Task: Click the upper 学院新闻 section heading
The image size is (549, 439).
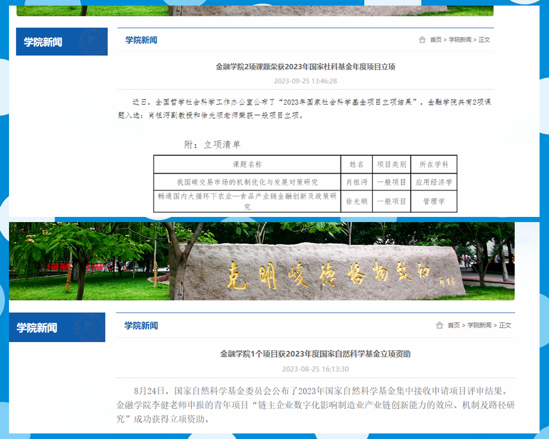Action: coord(141,40)
